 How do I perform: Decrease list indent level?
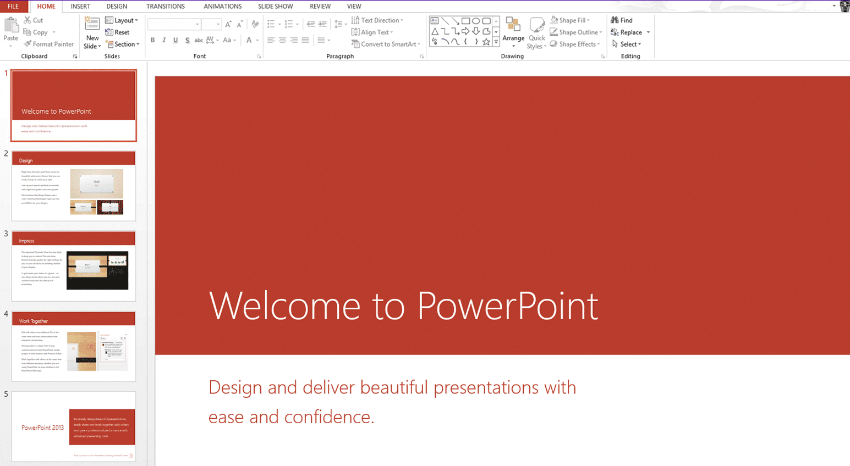click(x=311, y=24)
